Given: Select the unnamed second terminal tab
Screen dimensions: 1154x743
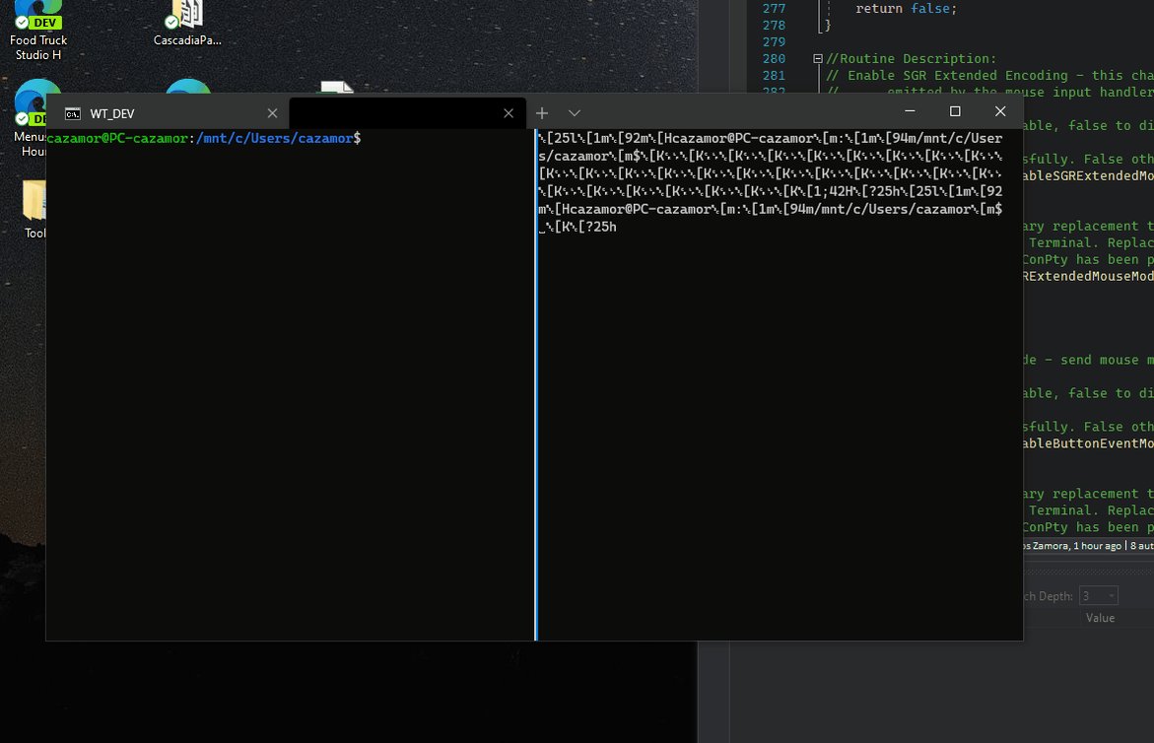Looking at the screenshot, I should point(404,112).
